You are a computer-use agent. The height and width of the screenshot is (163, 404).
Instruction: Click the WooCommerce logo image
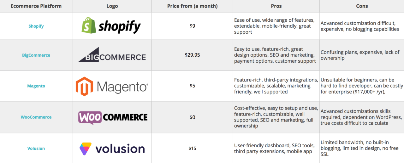point(113,117)
